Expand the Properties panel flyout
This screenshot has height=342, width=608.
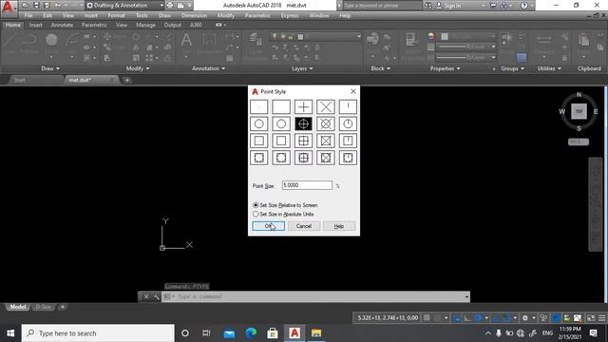click(445, 68)
